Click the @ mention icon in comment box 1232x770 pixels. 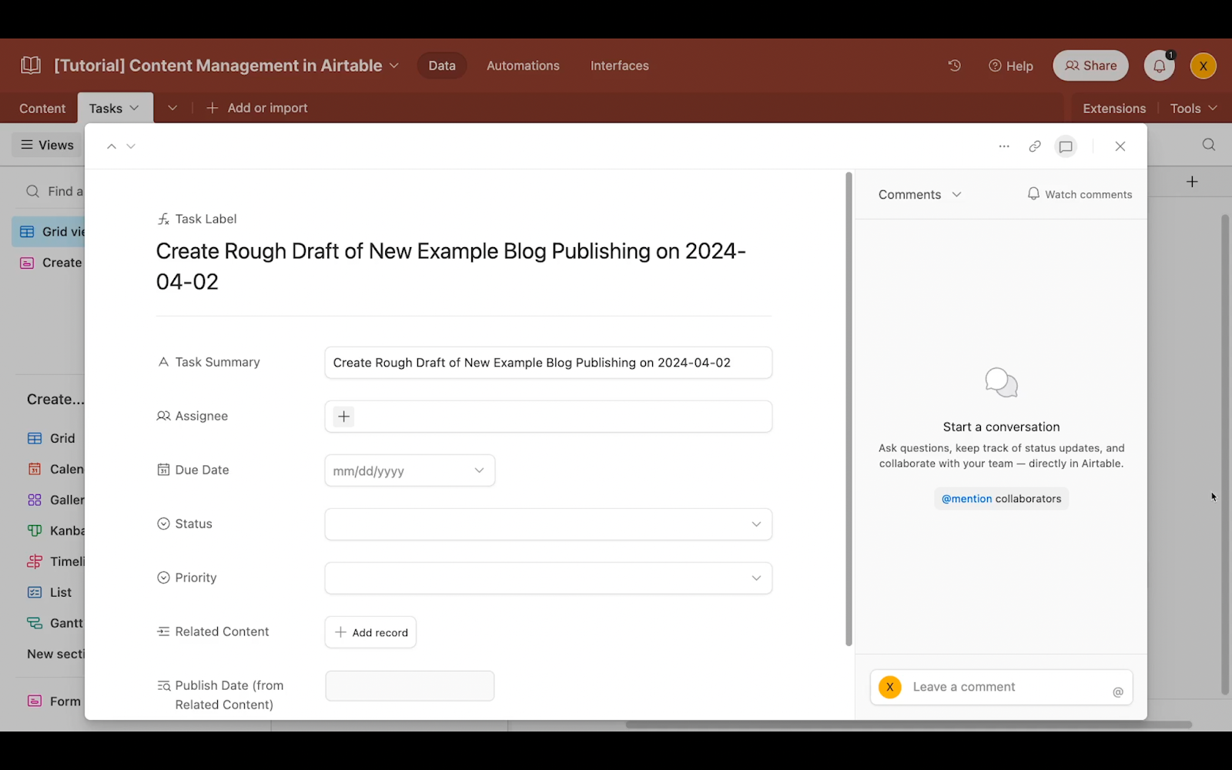pos(1118,691)
